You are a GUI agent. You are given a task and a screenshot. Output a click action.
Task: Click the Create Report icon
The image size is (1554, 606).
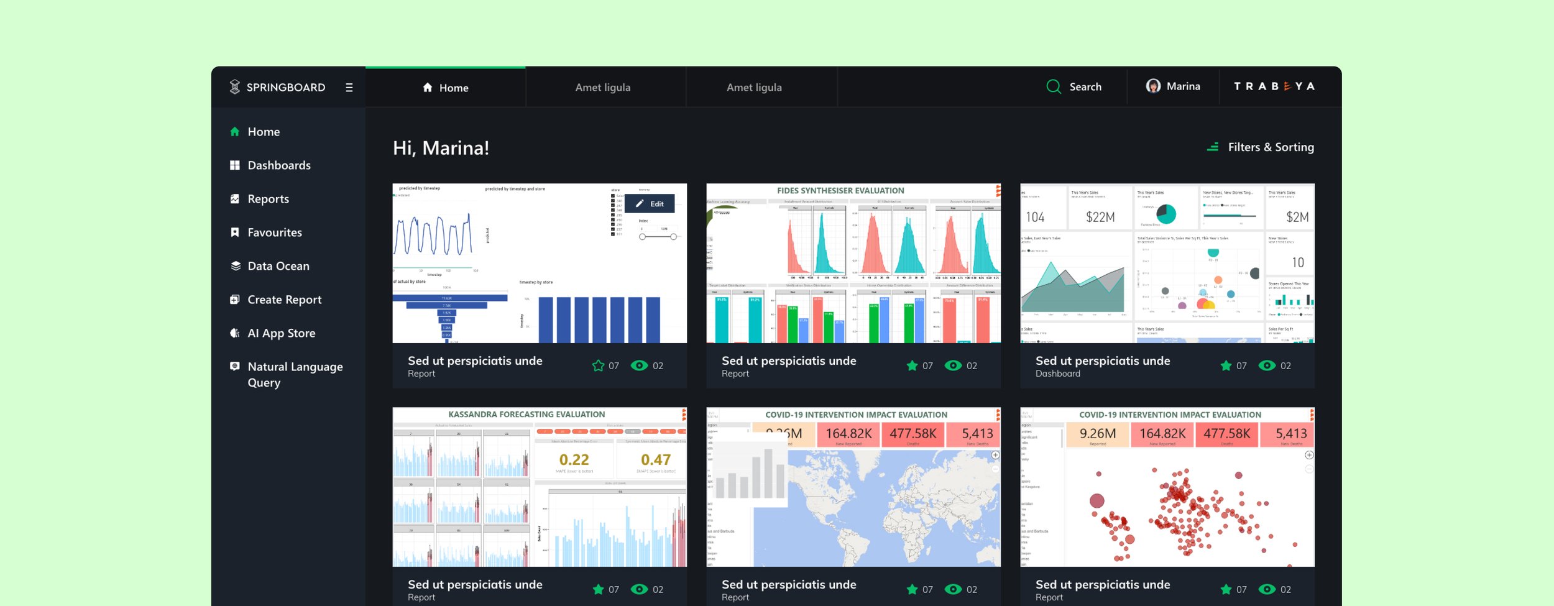(235, 300)
